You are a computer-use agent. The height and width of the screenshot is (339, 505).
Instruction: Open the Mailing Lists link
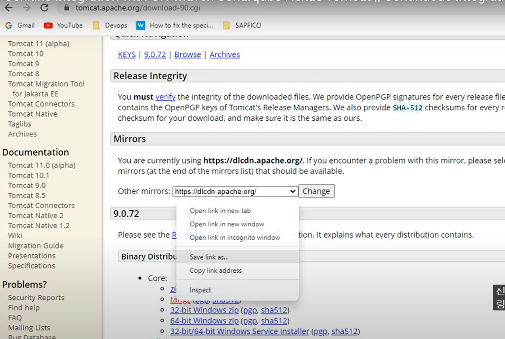pyautogui.click(x=29, y=328)
